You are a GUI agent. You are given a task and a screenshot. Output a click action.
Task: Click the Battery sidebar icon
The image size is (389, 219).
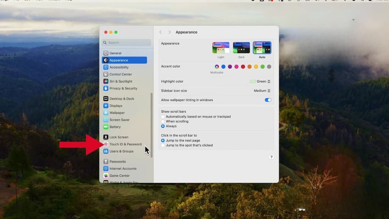(106, 127)
